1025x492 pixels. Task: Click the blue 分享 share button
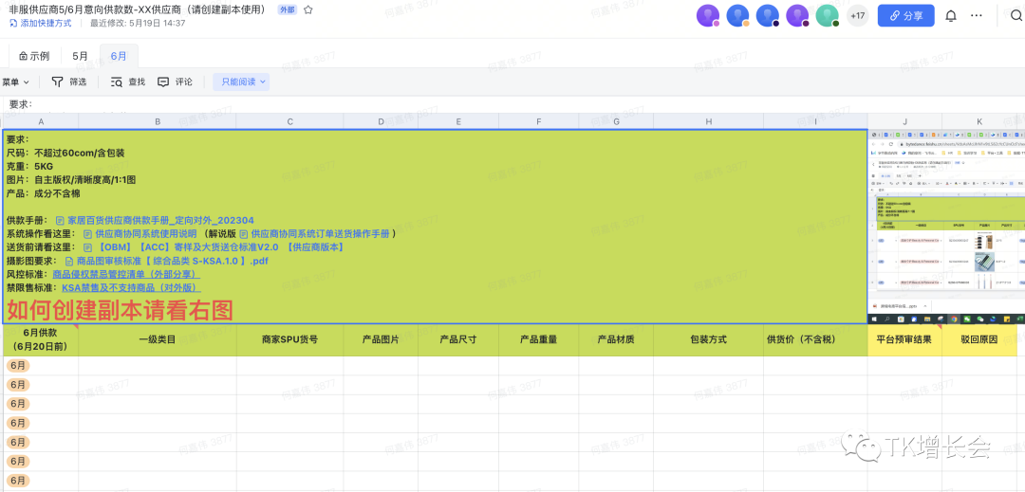[x=905, y=16]
